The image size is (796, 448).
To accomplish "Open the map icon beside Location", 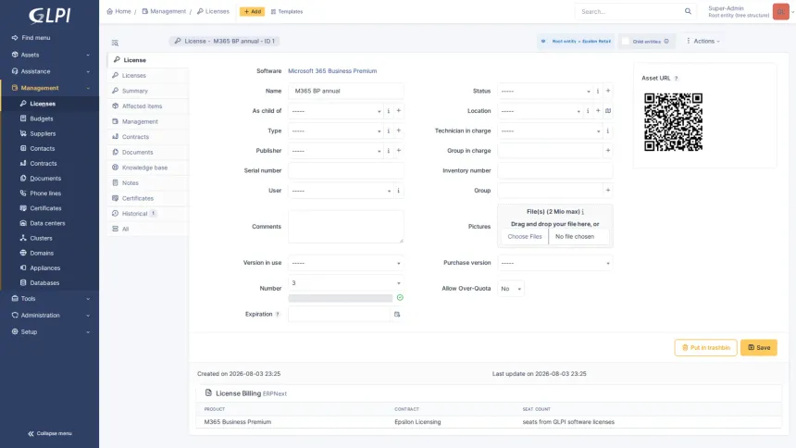I will tap(608, 111).
